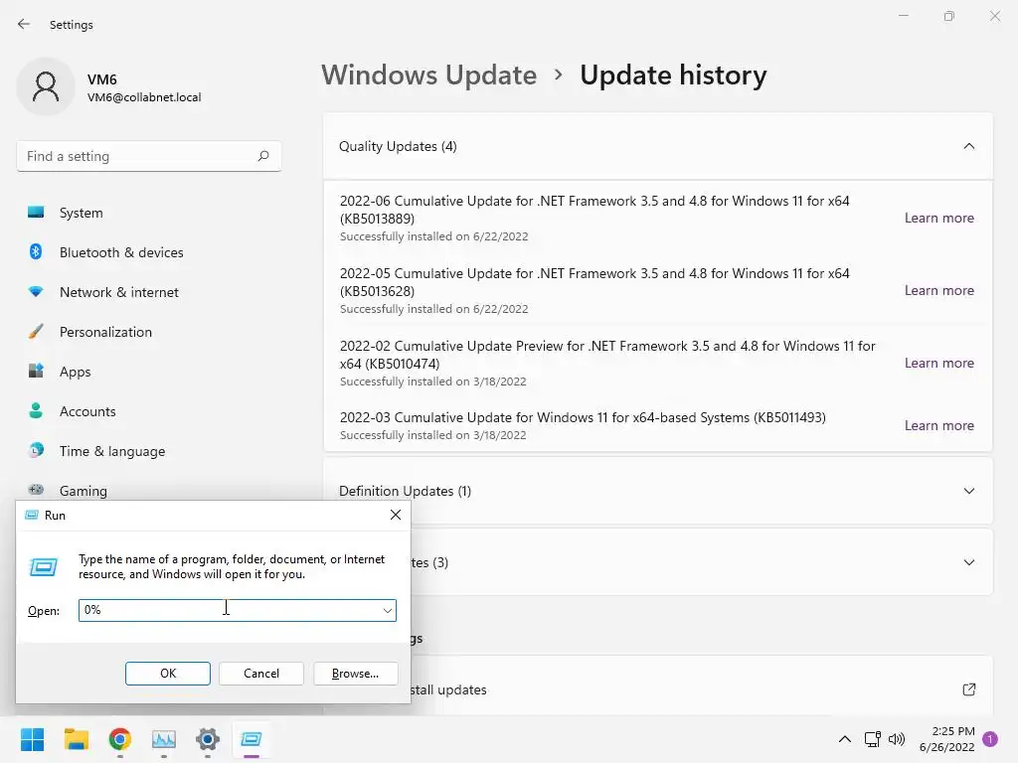Open the Windows Start button
Image resolution: width=1018 pixels, height=763 pixels.
[32, 739]
